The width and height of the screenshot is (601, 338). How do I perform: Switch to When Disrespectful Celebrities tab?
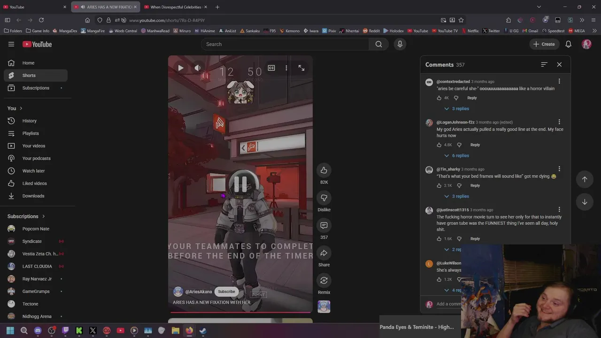[x=176, y=7]
